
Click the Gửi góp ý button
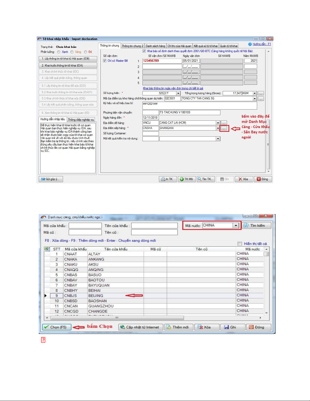tap(51, 179)
